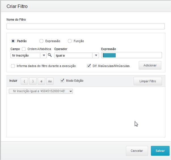Select the Expressão radio option
Viewport: 171px width, 160px height.
coord(41,41)
